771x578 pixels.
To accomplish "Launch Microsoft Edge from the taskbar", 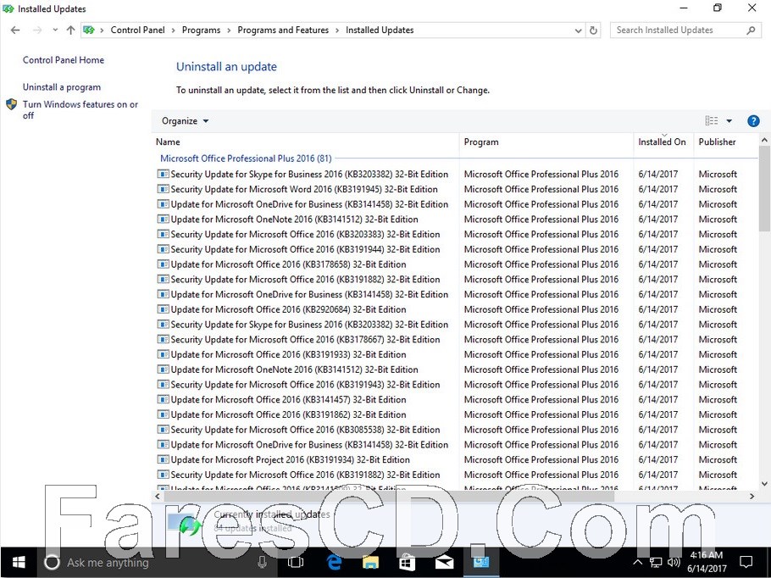I will coord(335,562).
